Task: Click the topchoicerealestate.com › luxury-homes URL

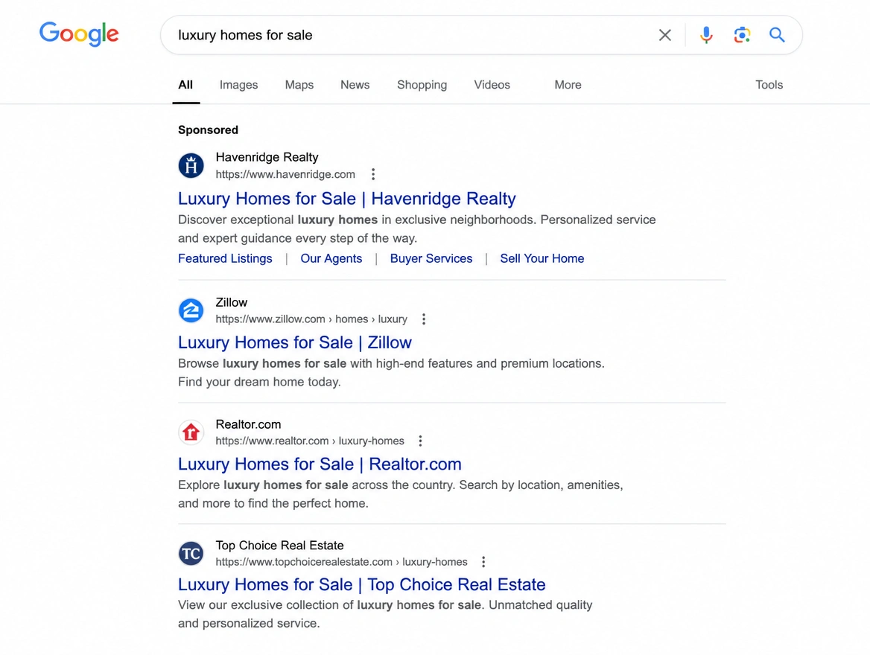Action: (x=341, y=562)
